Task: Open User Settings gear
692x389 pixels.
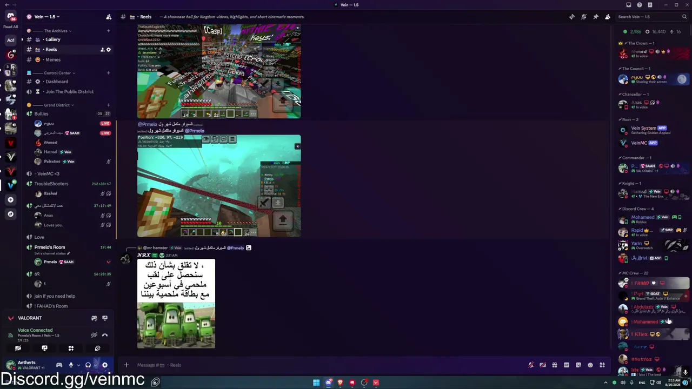Action: (105, 365)
